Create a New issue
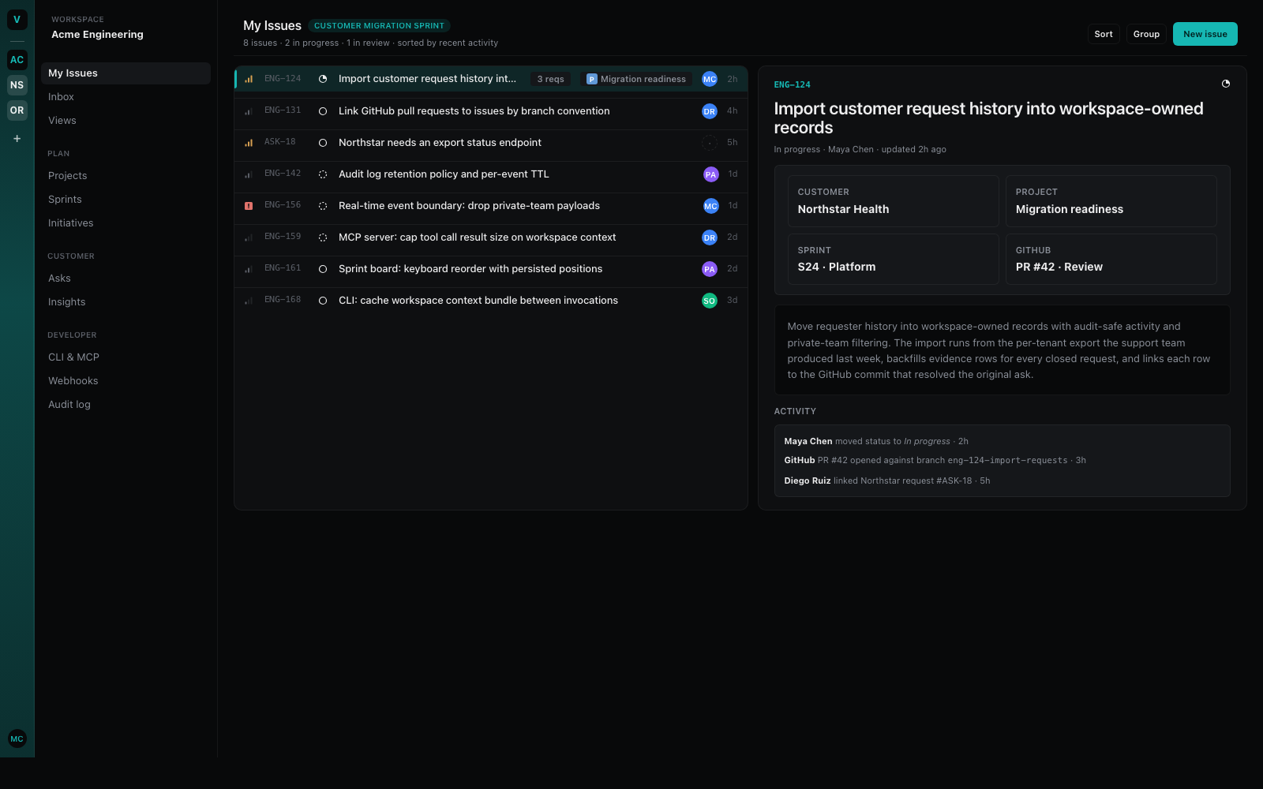 [x=1205, y=34]
